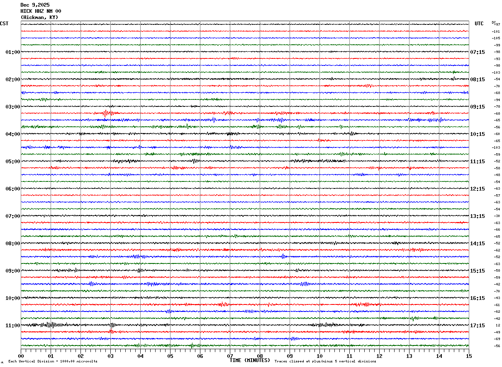
Task: Click the CST hour label '09:00'
Action: (x=13, y=271)
